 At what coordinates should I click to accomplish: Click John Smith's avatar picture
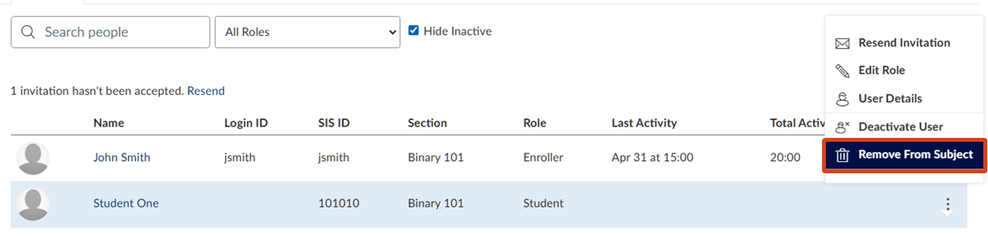[x=33, y=158]
